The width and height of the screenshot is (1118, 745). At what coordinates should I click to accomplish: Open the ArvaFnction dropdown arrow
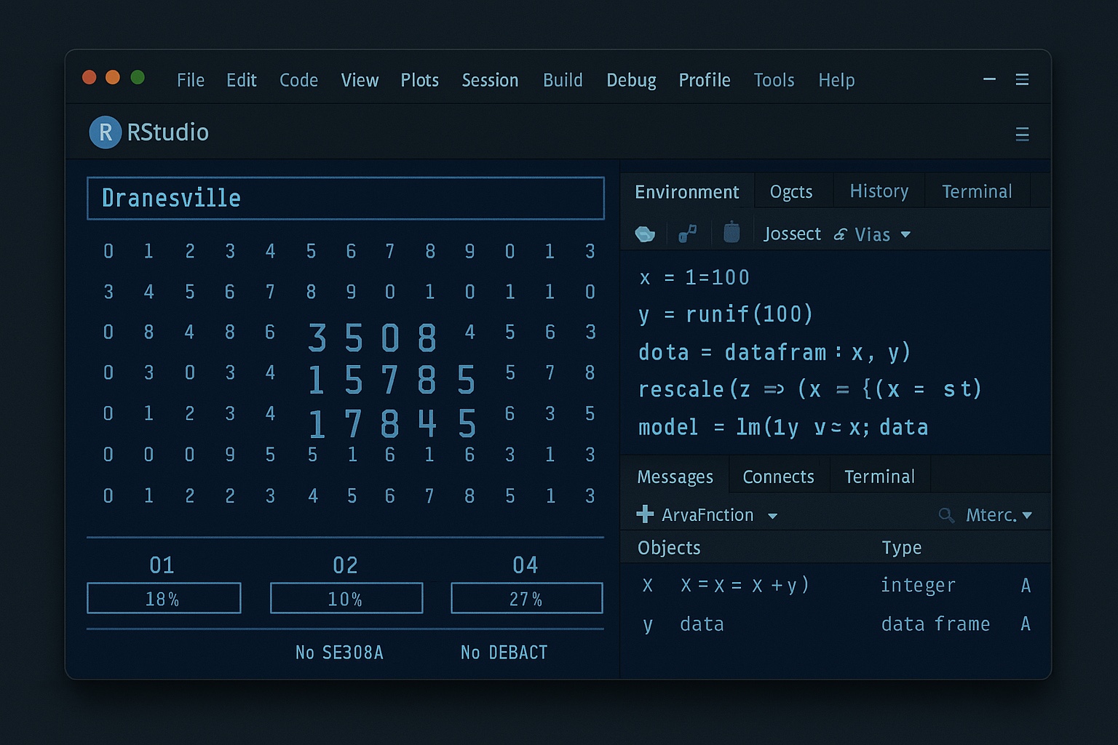tap(772, 516)
